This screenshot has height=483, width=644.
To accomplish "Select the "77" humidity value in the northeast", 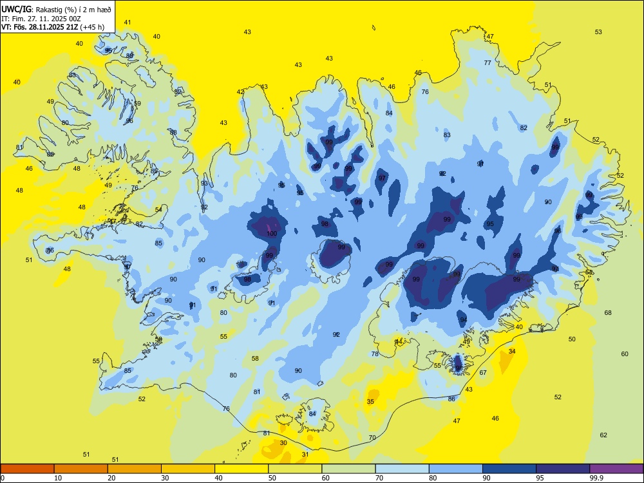I will click(488, 63).
